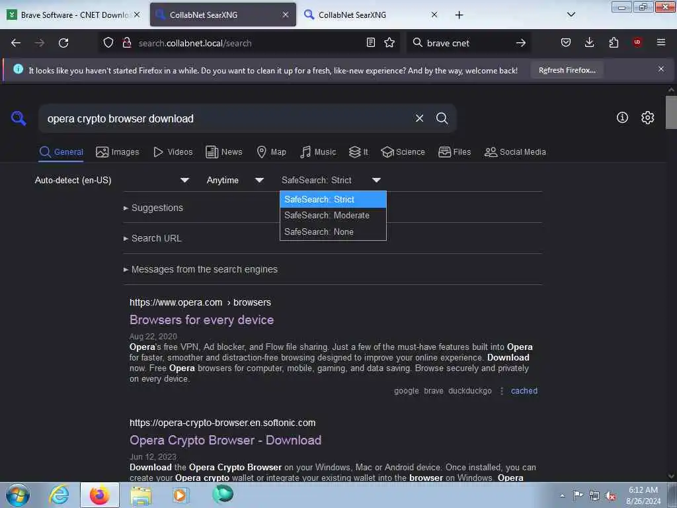Bookmark this page with the star icon
Image resolution: width=677 pixels, height=508 pixels.
(389, 43)
